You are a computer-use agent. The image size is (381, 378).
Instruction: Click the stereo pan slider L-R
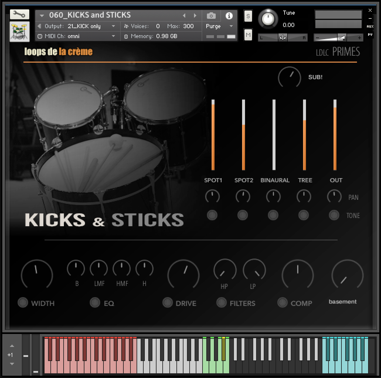click(283, 38)
